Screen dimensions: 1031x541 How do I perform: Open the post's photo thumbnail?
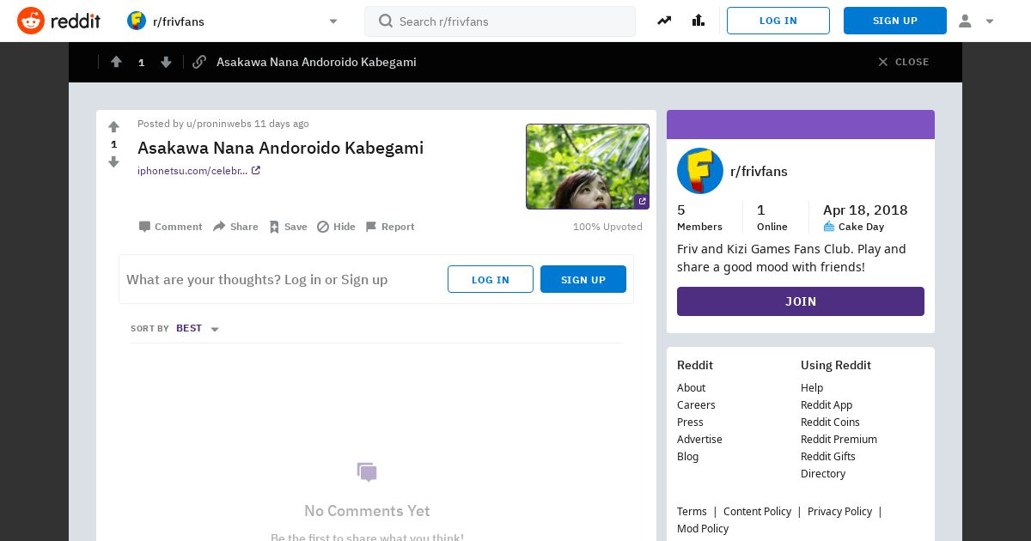click(x=588, y=167)
